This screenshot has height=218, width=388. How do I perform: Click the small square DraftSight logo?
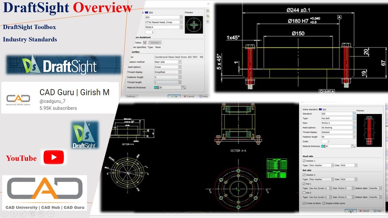point(85,135)
